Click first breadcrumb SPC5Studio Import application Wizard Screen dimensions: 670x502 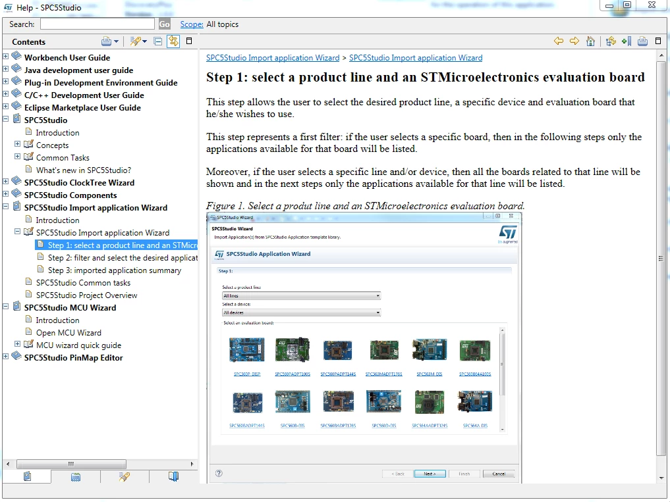point(273,58)
